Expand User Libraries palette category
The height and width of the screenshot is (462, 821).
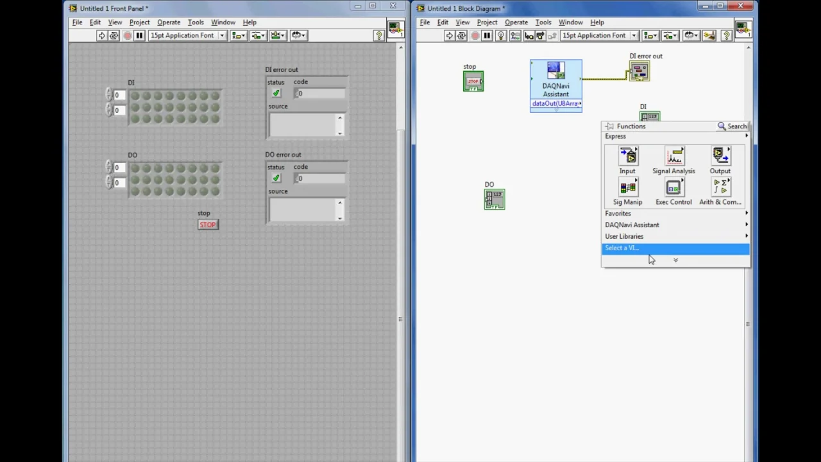point(675,236)
